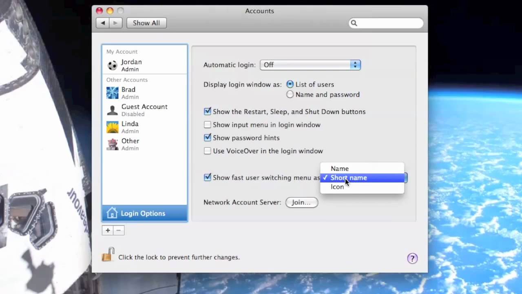Click the 'Click the lock to prevent further changes' text
This screenshot has height=294, width=522.
tap(179, 257)
